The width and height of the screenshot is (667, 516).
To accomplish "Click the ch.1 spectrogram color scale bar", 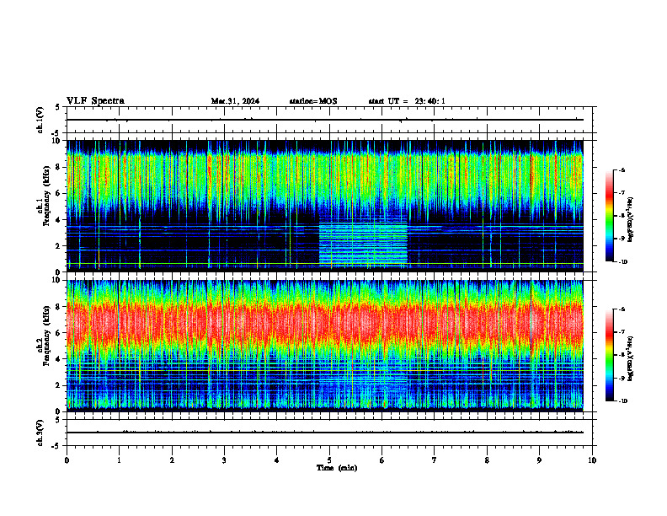I will tap(610, 216).
